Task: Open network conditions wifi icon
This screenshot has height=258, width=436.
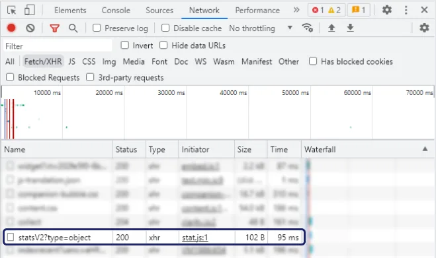Action: pyautogui.click(x=307, y=28)
